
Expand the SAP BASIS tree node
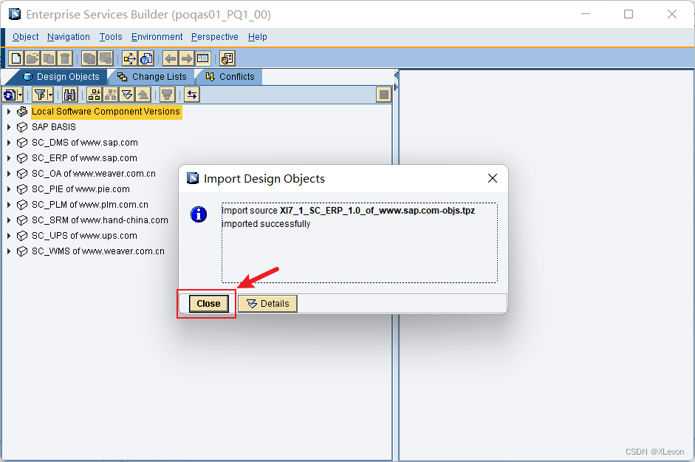(x=9, y=127)
